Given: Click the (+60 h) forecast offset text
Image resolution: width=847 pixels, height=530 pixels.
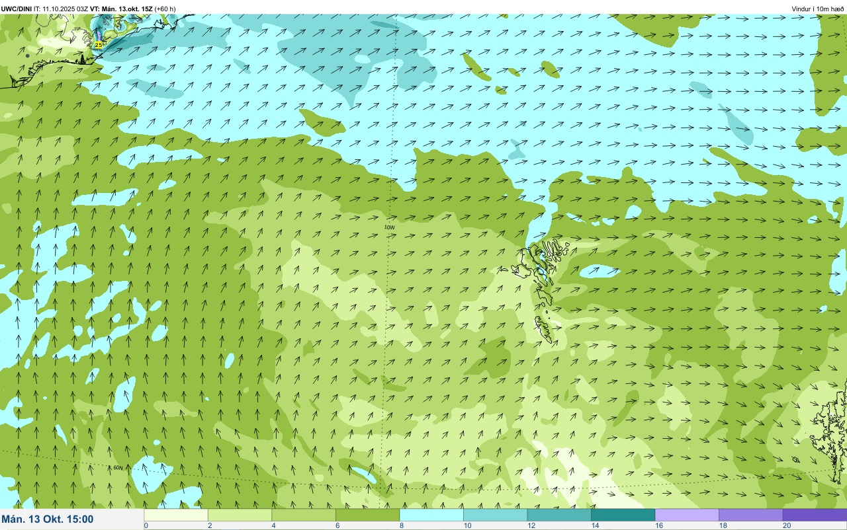Looking at the screenshot, I should click(x=165, y=9).
